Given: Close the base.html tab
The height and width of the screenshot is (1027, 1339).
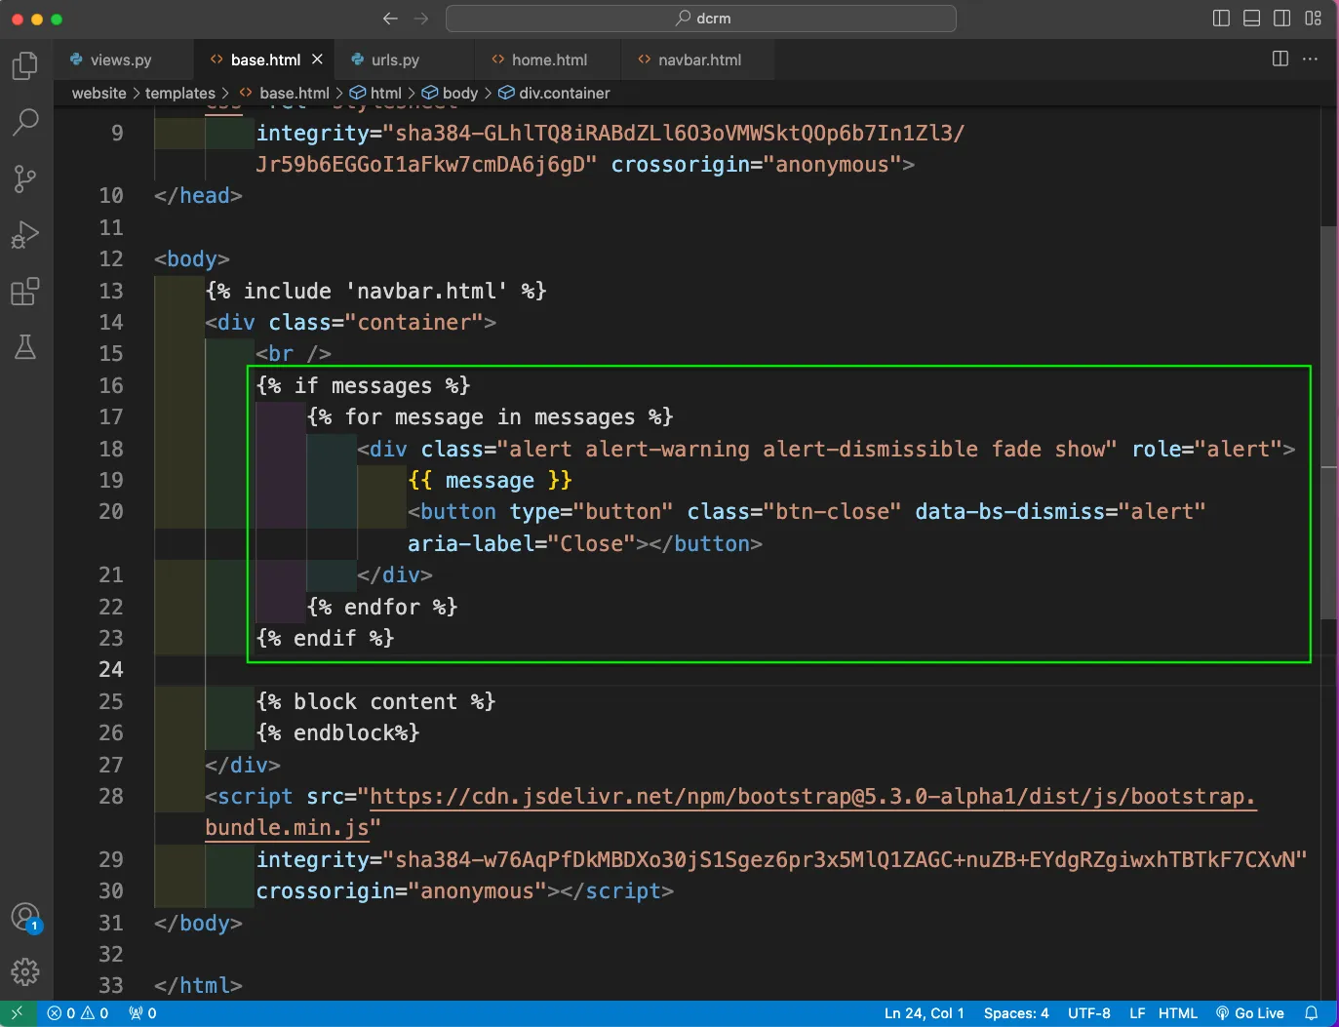Looking at the screenshot, I should click(x=317, y=59).
